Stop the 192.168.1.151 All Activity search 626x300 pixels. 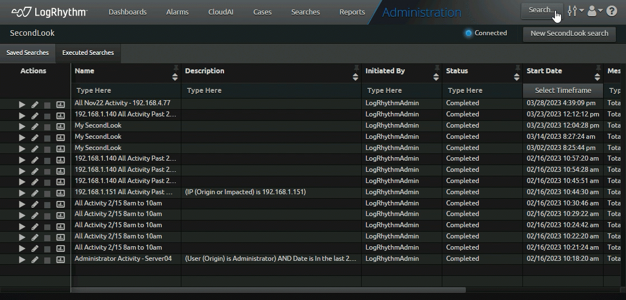tap(48, 193)
